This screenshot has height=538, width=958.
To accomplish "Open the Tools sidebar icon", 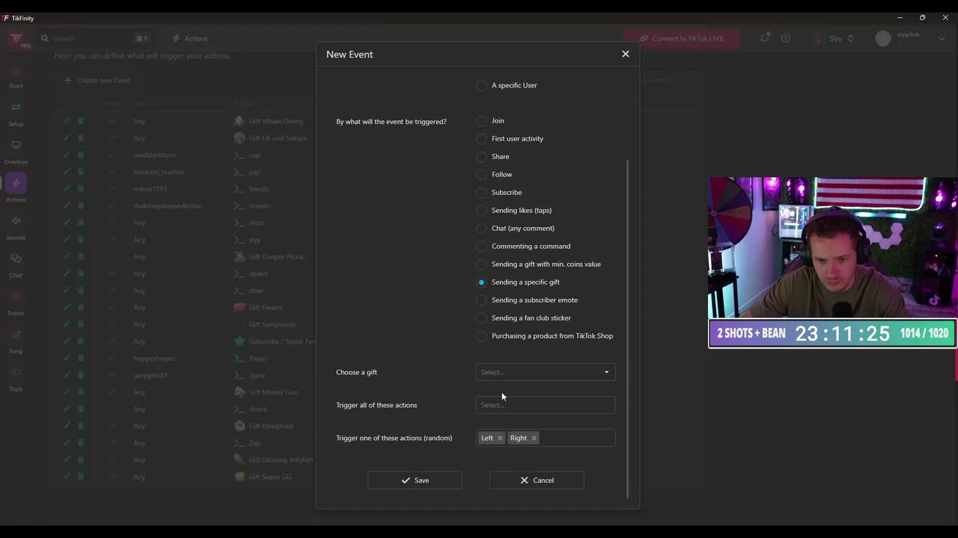I will coord(16,372).
